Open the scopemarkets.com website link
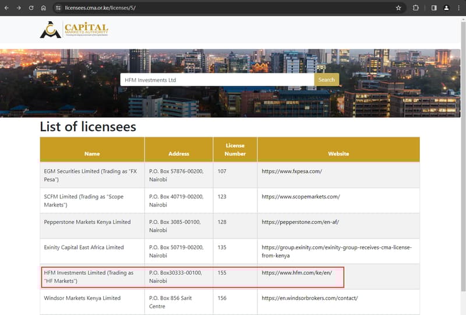Image resolution: width=466 pixels, height=315 pixels. tap(301, 197)
